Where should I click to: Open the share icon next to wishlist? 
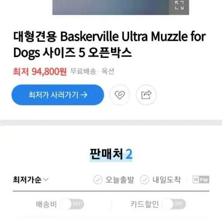(146, 95)
